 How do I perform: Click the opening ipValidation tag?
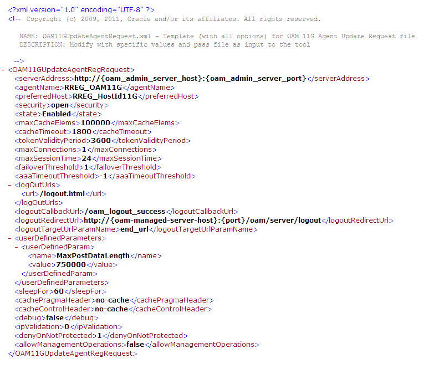[39, 327]
